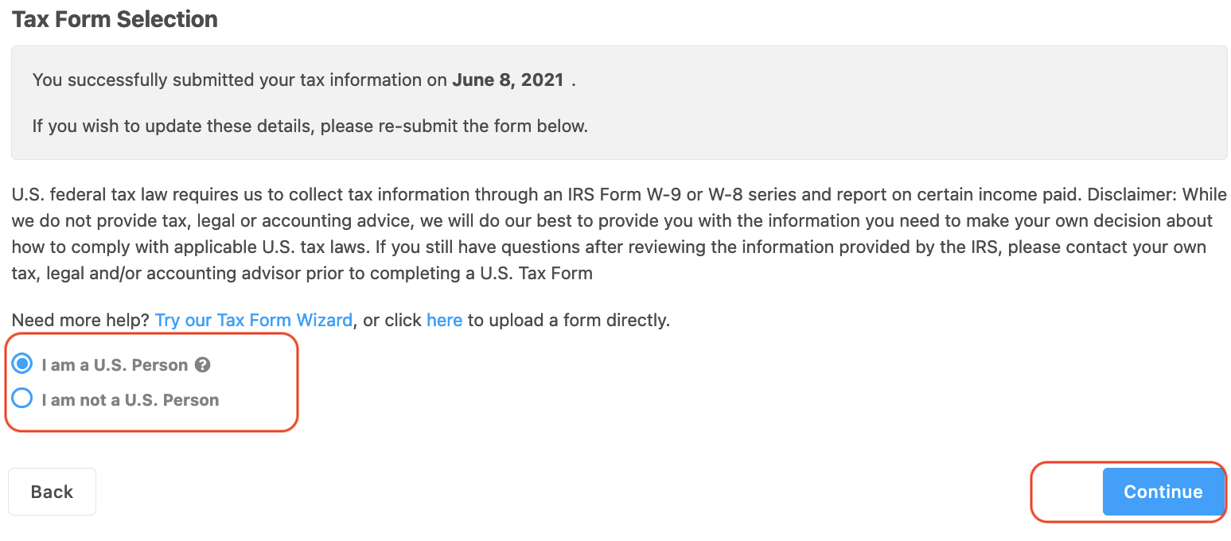Click the "I am a U.S. Person" label text
The width and height of the screenshot is (1231, 541).
pos(115,365)
